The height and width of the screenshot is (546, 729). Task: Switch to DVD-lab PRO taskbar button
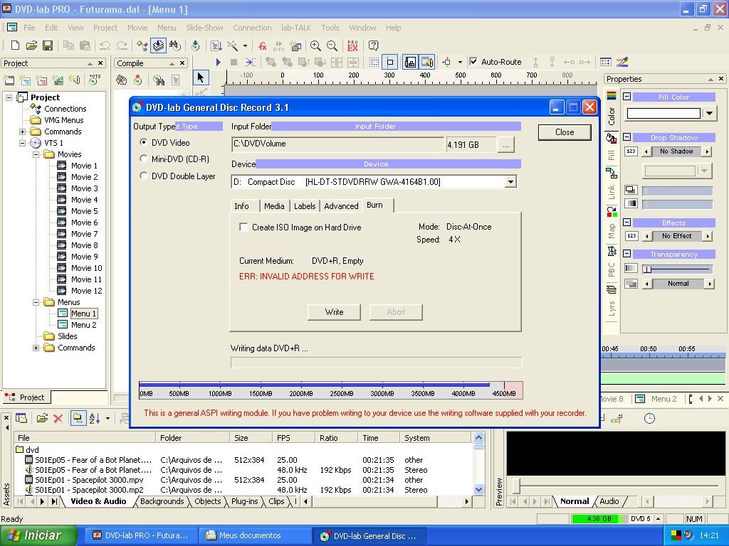coord(142,535)
